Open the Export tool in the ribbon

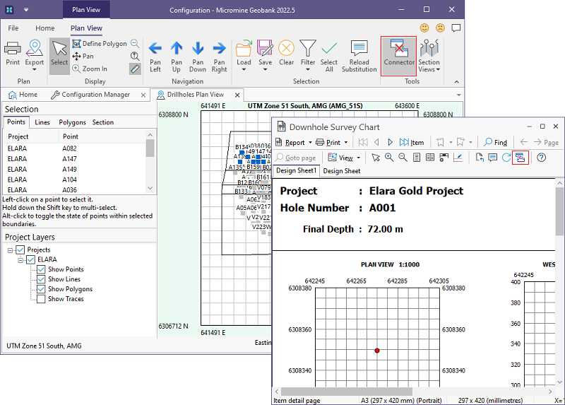click(x=34, y=54)
